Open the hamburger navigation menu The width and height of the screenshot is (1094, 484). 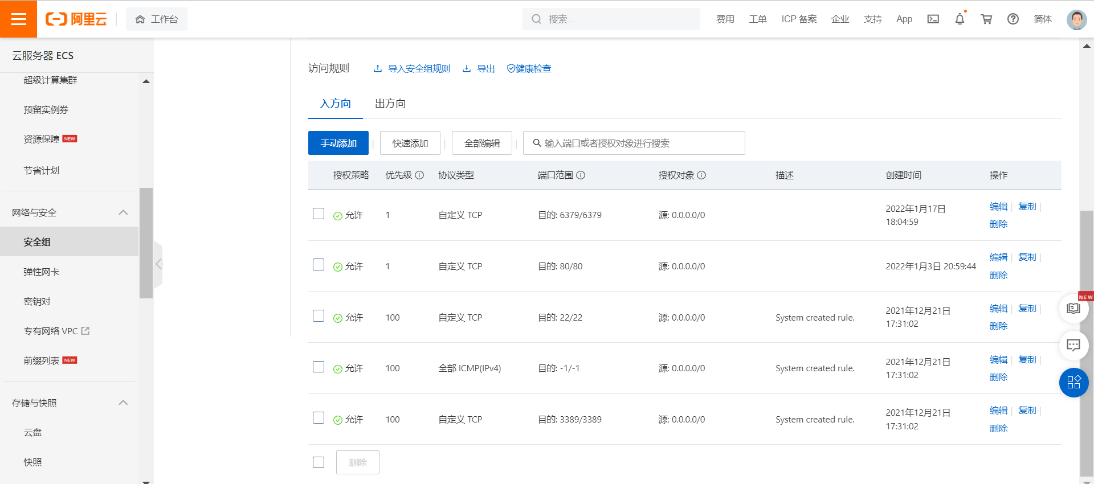(18, 19)
